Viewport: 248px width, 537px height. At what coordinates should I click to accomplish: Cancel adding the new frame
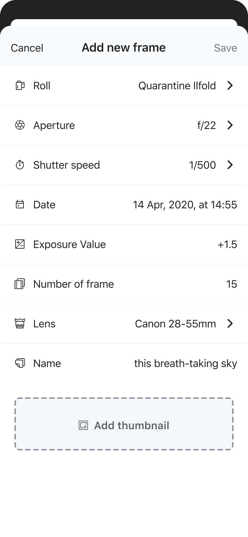[27, 48]
